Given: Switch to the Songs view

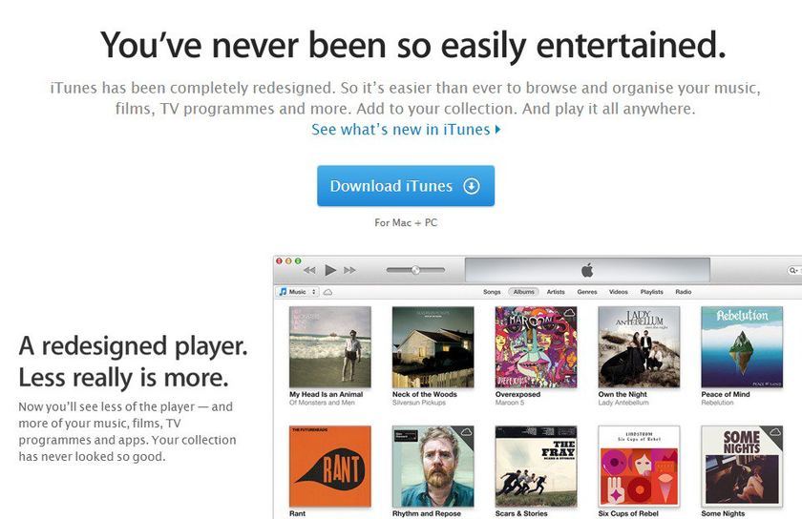Looking at the screenshot, I should pyautogui.click(x=492, y=292).
